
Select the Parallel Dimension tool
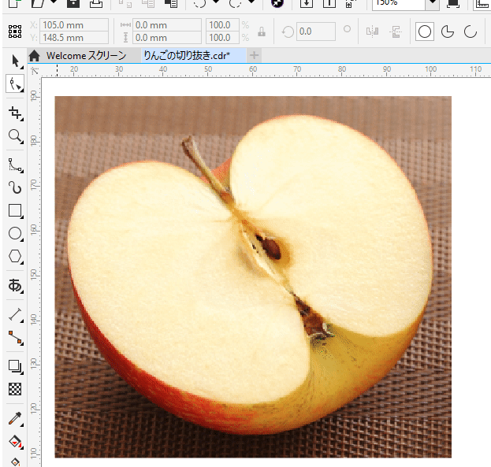(15, 314)
